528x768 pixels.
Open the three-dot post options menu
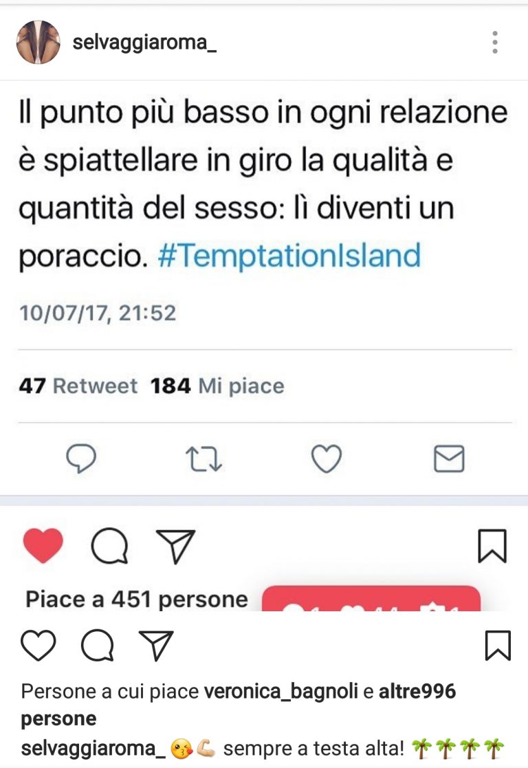(x=495, y=42)
